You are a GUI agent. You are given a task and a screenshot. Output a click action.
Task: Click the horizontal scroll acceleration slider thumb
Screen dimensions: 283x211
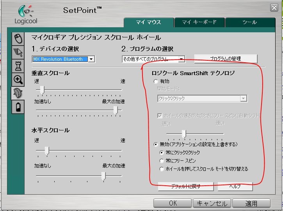(x=103, y=176)
